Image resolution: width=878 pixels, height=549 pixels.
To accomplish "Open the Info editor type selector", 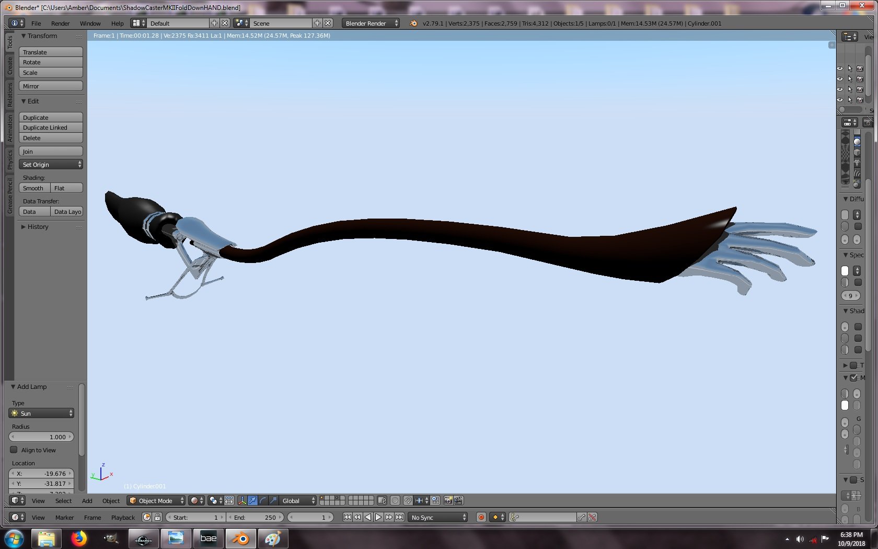I will pyautogui.click(x=17, y=23).
